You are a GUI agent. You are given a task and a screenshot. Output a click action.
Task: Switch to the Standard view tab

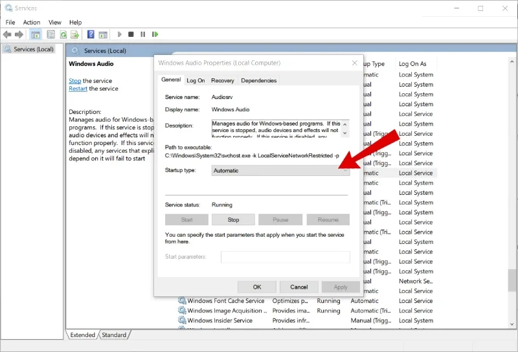click(114, 335)
